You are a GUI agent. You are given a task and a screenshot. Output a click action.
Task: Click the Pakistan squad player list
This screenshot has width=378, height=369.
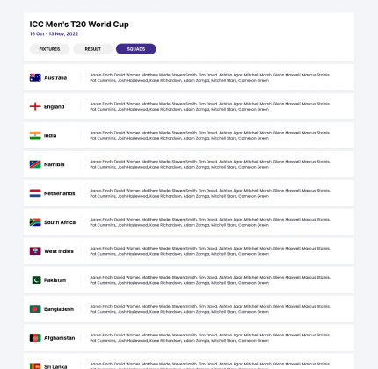pyautogui.click(x=210, y=280)
